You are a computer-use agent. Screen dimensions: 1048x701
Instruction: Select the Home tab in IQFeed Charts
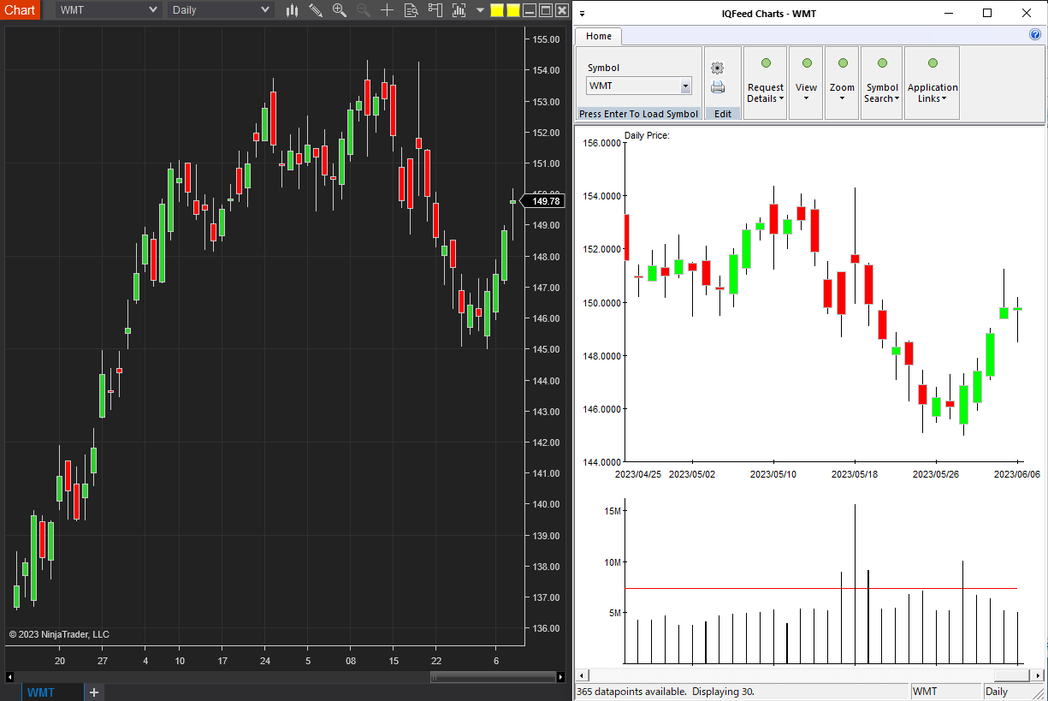(598, 36)
